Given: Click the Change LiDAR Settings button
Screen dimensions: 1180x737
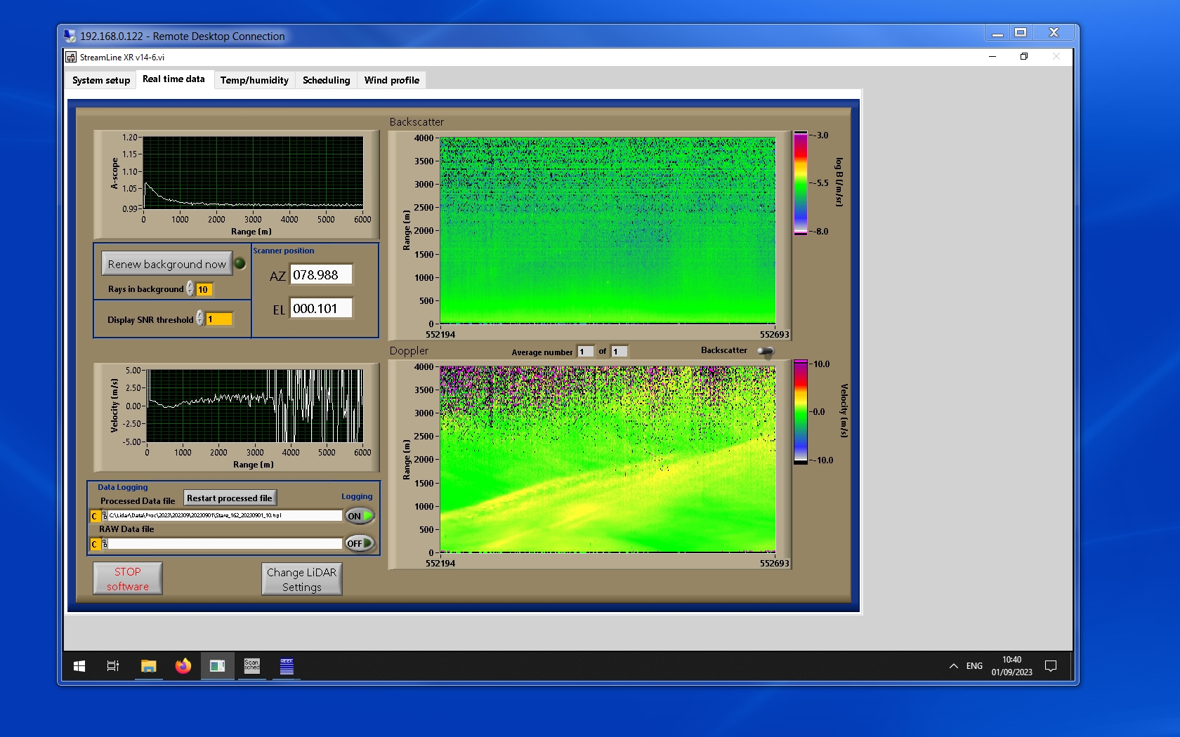Looking at the screenshot, I should pos(302,580).
